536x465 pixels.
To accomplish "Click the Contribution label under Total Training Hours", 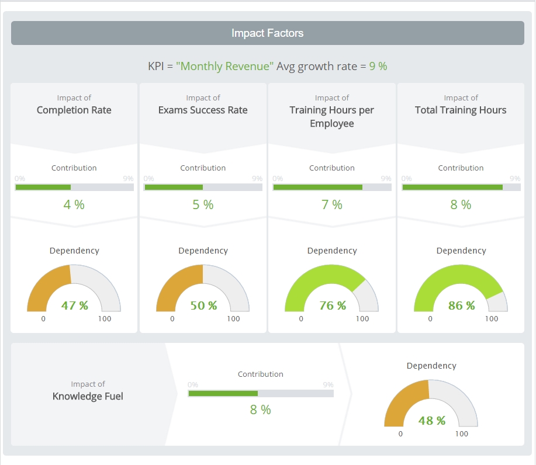I will (x=461, y=168).
